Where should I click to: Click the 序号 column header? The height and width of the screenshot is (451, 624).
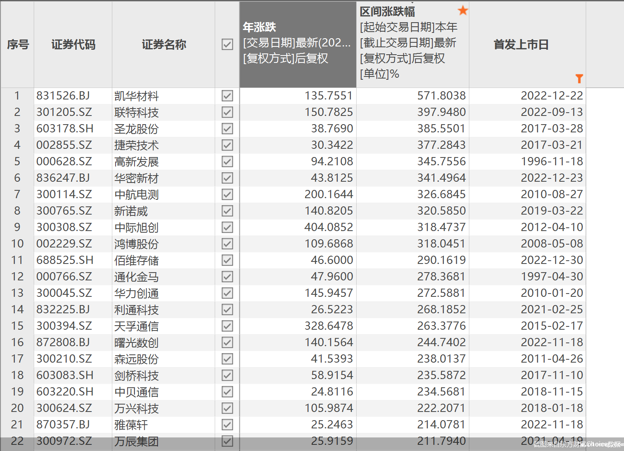[17, 44]
